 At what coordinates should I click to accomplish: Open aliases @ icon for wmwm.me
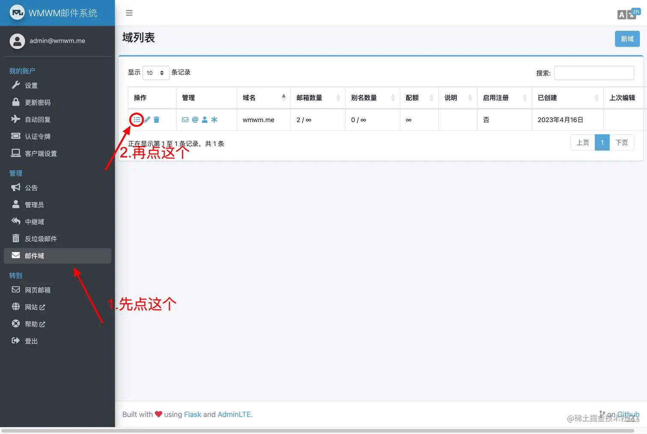click(195, 120)
